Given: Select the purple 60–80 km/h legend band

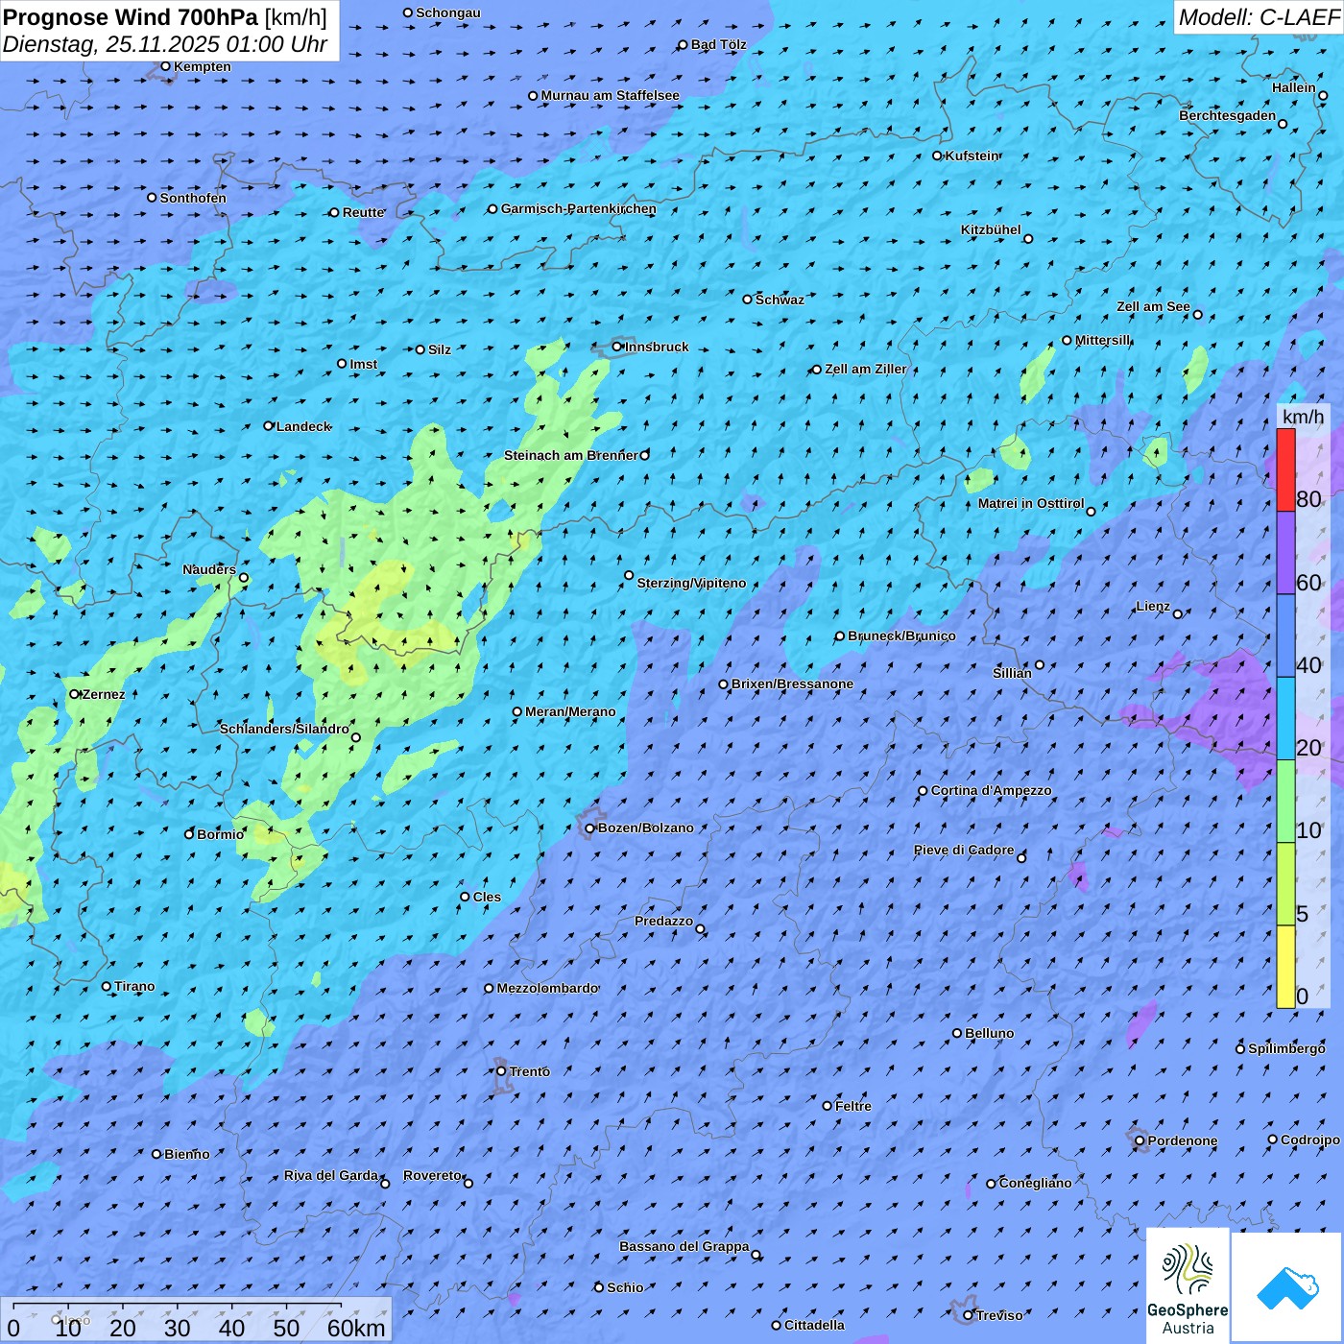Looking at the screenshot, I should pos(1285,553).
